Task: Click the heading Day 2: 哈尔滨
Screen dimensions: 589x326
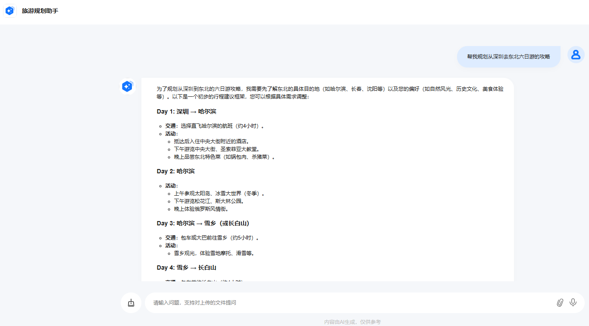Action: tap(175, 171)
